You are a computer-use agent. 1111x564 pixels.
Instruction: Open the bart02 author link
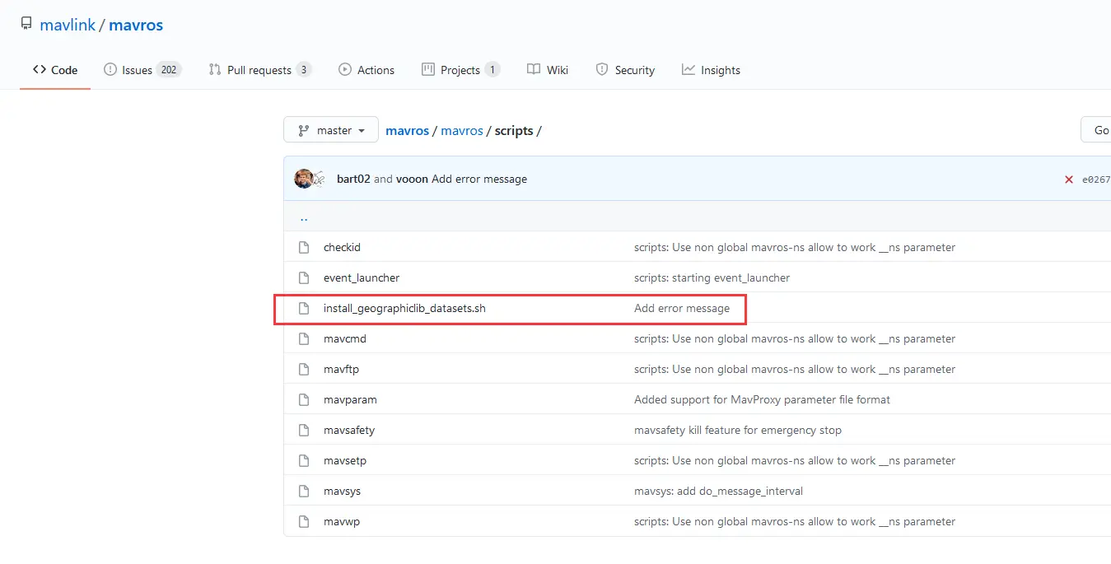point(353,179)
